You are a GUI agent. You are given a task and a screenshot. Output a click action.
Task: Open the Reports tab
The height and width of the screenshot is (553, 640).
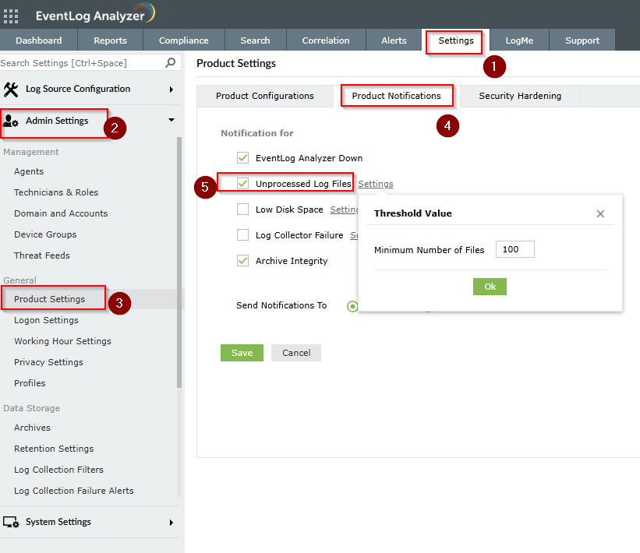coord(110,41)
